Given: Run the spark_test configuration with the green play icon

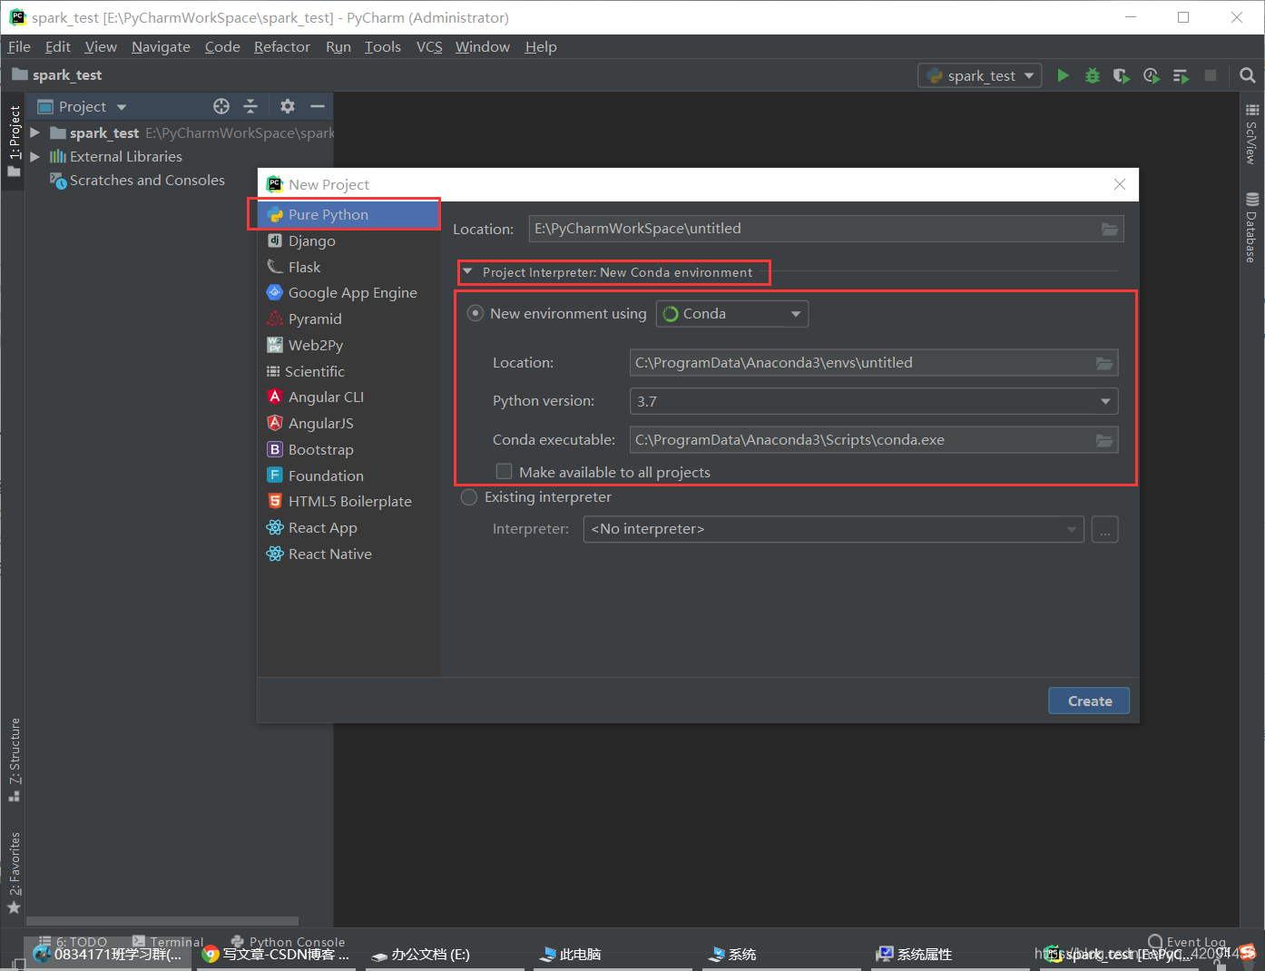Looking at the screenshot, I should 1063,75.
